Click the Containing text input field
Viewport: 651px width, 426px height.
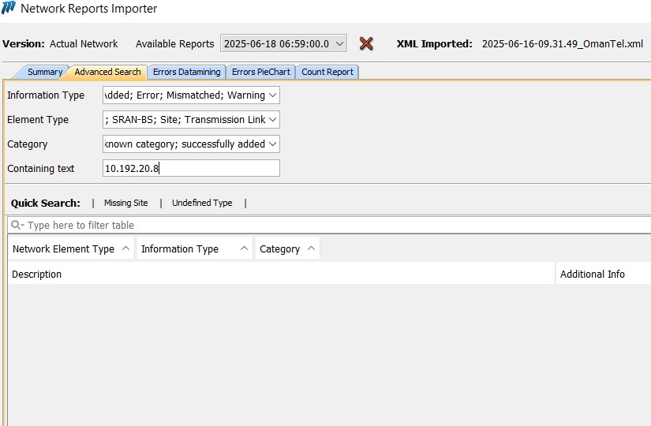[191, 168]
